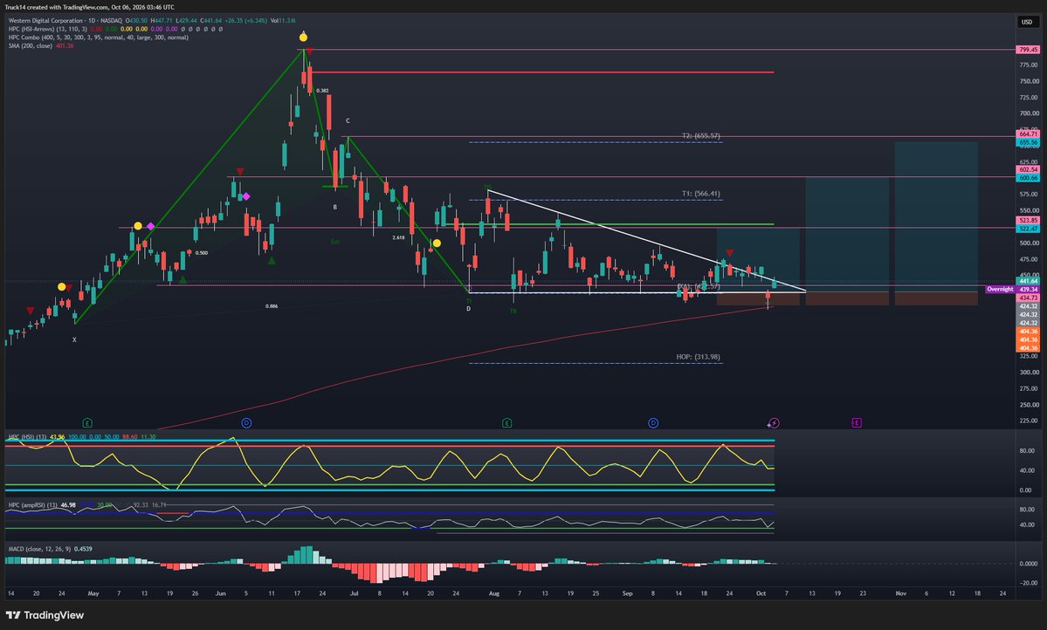The image size is (1047, 630).
Task: Click the TradingView logo at the bottom left
Action: pos(45,615)
